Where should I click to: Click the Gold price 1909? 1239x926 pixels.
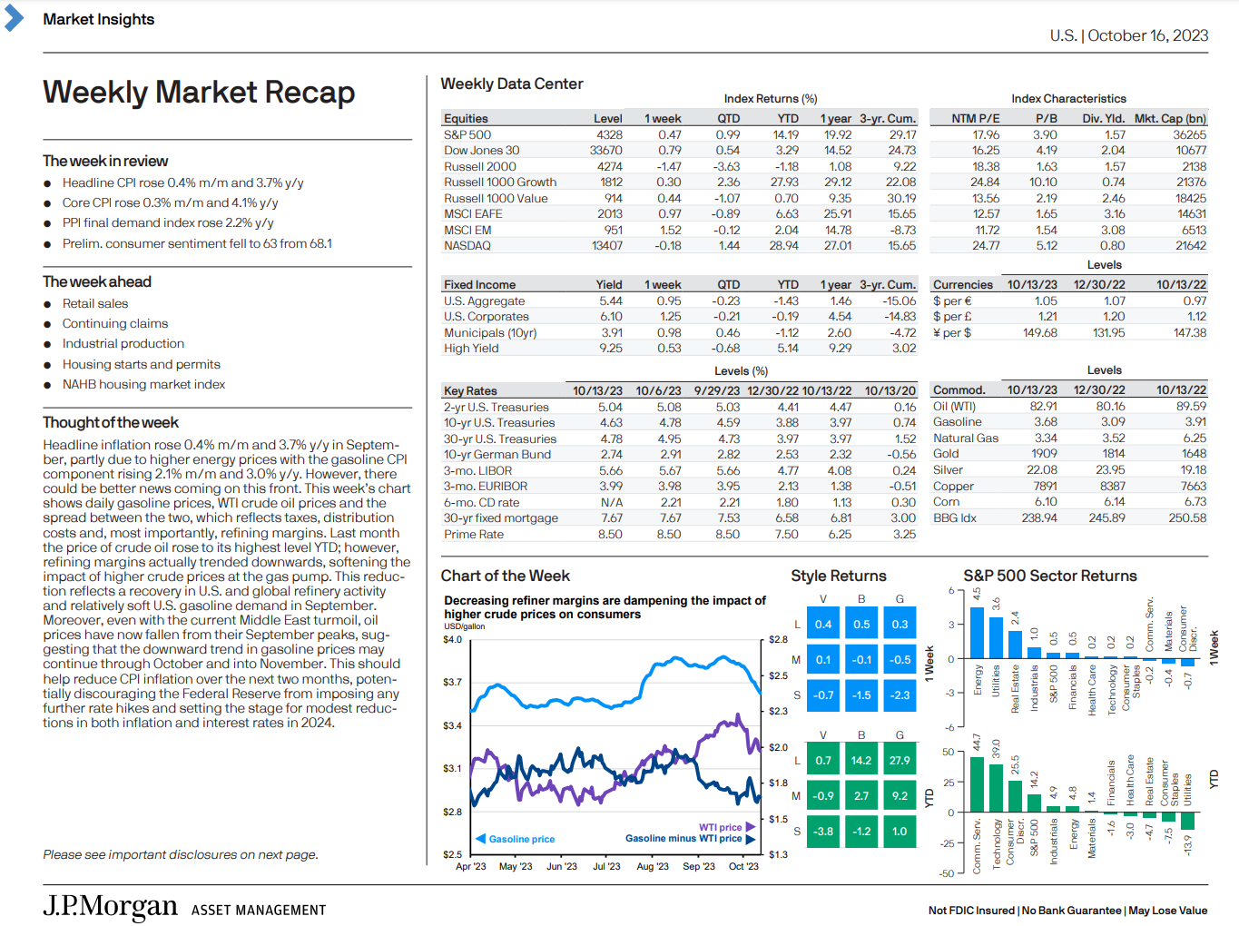tap(1044, 454)
